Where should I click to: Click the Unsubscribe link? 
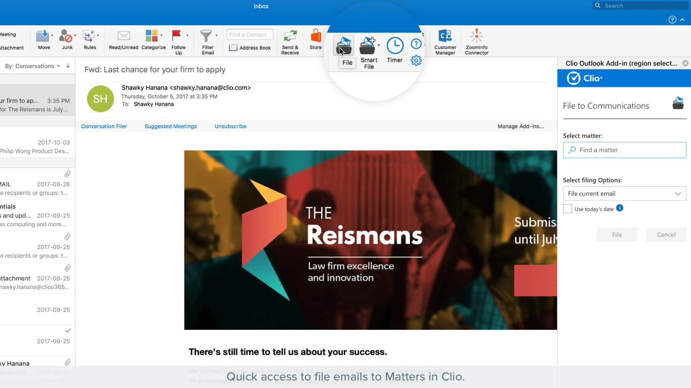(230, 126)
